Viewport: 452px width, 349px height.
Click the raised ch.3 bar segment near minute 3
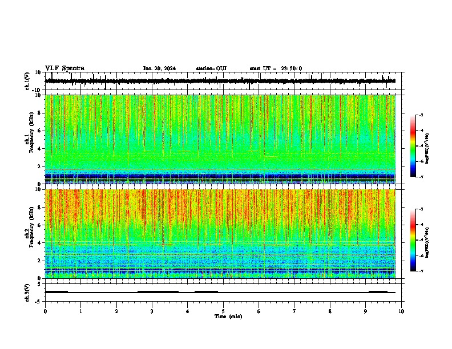[x=158, y=292]
